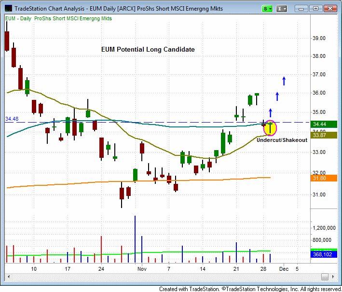Click the olive 33.87 moving average label

click(x=324, y=135)
